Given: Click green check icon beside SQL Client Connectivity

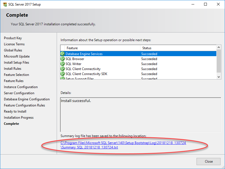Looking at the screenshot, I should pos(63,69).
